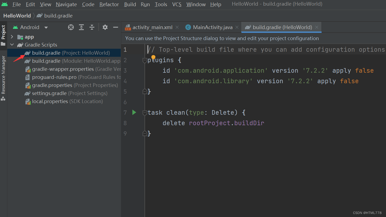Select gradle.properties (Project Properties) file
Viewport: 386px width, 217px height.
point(64,85)
